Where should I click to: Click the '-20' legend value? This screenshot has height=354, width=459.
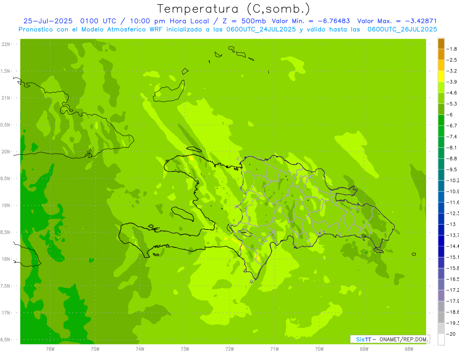click(x=452, y=334)
